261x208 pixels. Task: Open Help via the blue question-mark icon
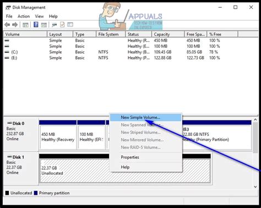pyautogui.click(x=36, y=25)
